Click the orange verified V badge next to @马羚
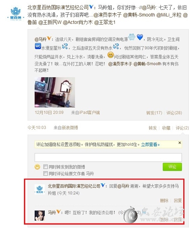This screenshot has width=189, height=228. pos(49,38)
